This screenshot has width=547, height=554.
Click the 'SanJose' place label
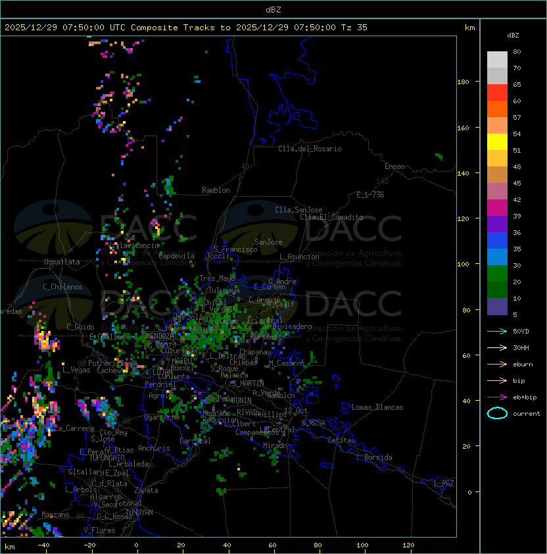(x=268, y=242)
